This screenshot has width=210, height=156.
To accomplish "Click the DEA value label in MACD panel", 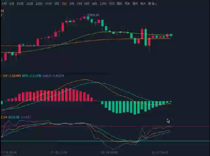I will (x=32, y=76).
